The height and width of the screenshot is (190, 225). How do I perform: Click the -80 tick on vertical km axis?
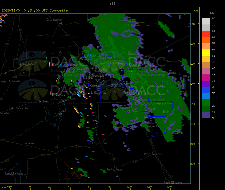[193, 24]
